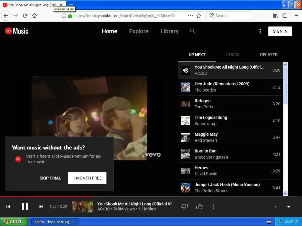Click the AC/DC artist link in player bar
Viewport: 302px width, 226px height.
104,209
